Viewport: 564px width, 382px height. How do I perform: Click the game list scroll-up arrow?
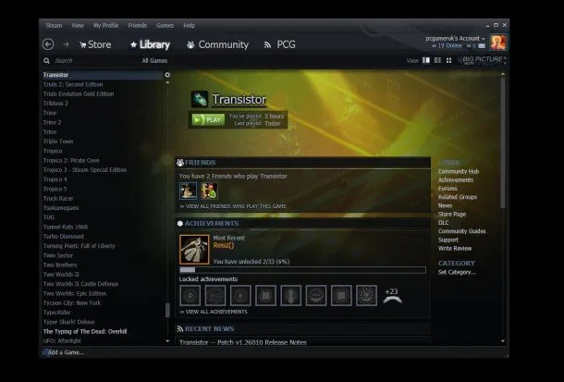167,82
